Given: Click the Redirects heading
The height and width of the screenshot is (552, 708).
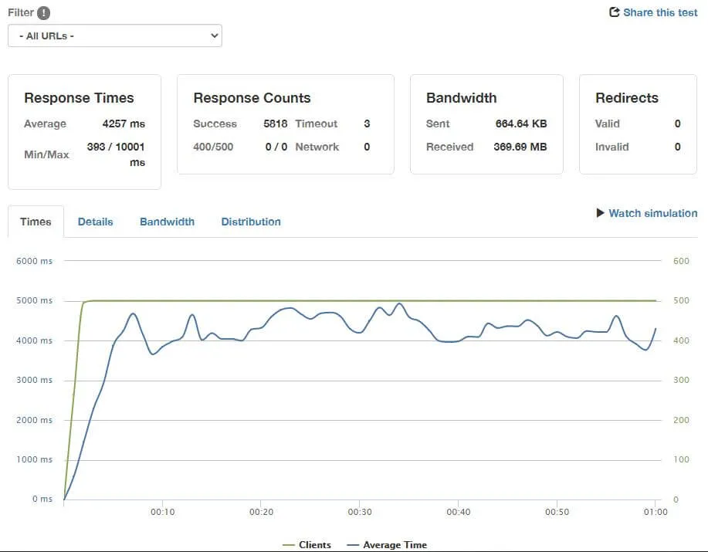Looking at the screenshot, I should click(x=627, y=98).
